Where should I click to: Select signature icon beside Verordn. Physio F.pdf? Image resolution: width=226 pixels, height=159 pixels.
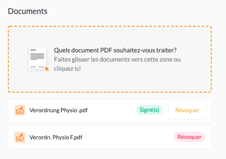(20, 137)
